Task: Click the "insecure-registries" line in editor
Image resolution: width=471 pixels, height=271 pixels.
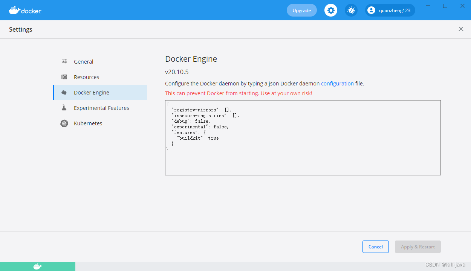Action: [x=205, y=116]
